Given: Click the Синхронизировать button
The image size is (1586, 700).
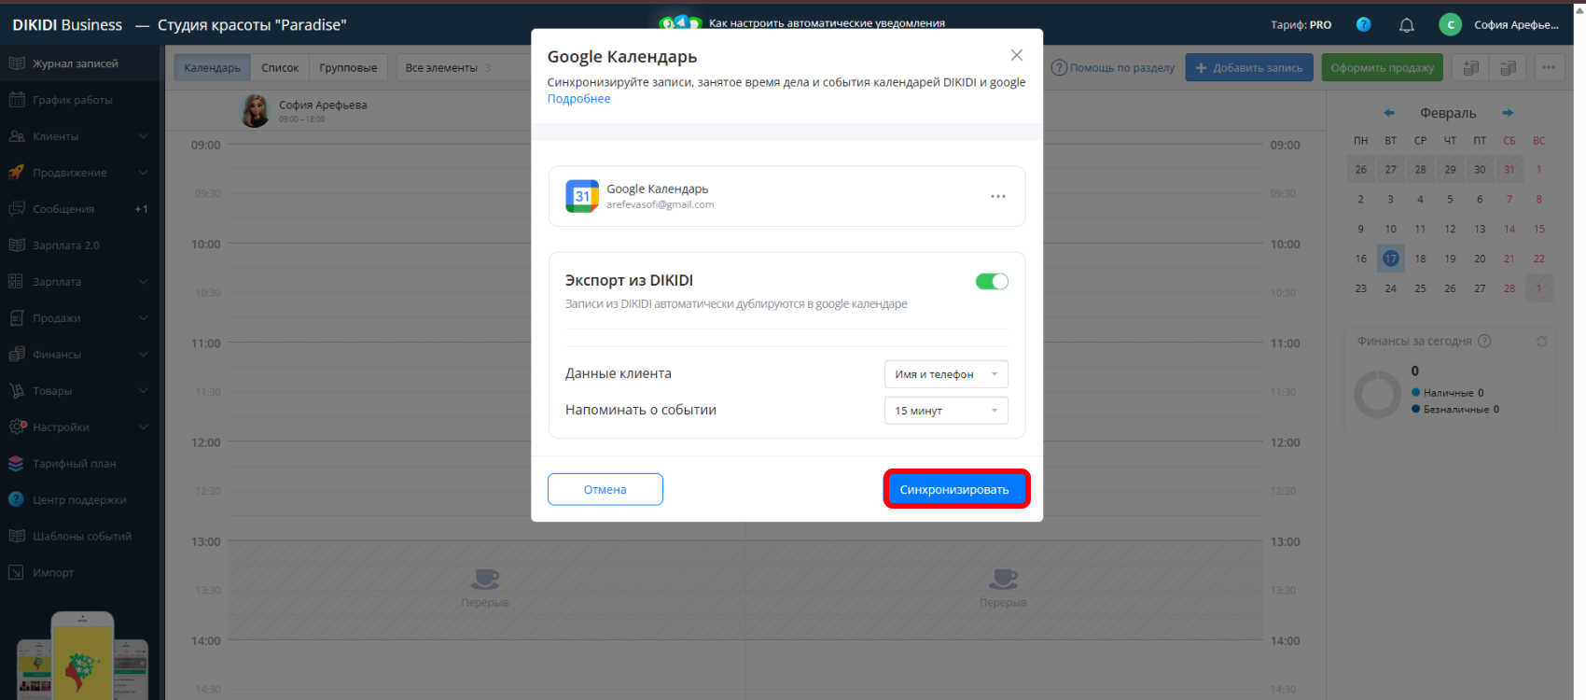Looking at the screenshot, I should [955, 489].
